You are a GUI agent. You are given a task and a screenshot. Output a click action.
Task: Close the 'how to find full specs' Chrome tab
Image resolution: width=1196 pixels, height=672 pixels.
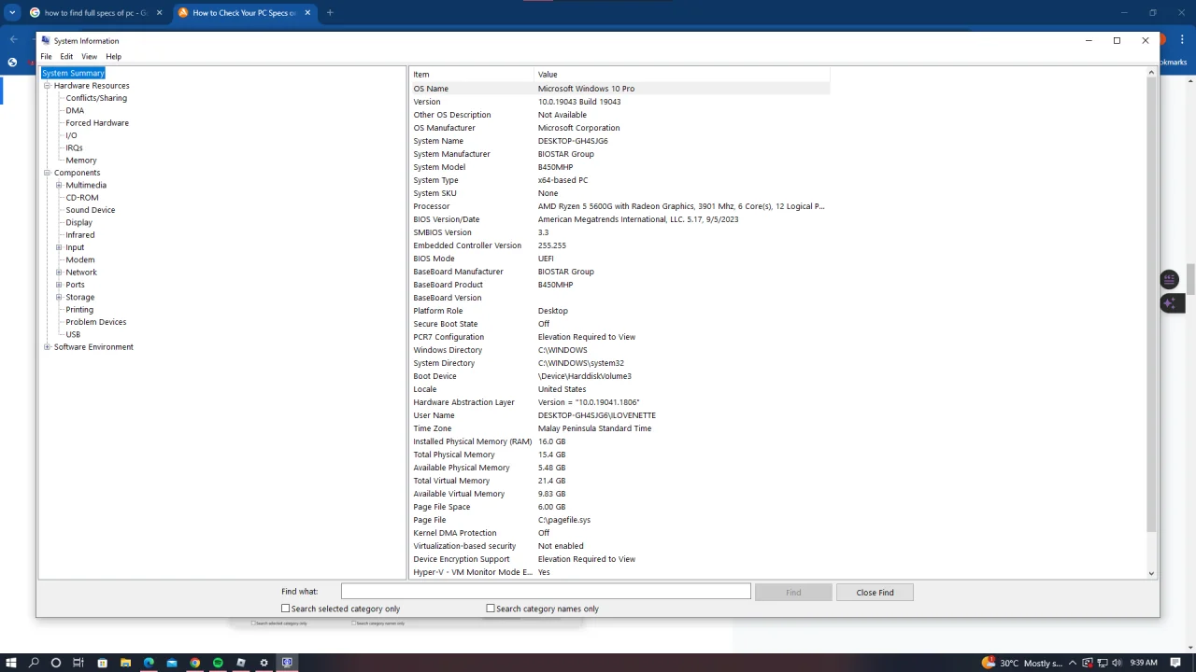tap(159, 13)
